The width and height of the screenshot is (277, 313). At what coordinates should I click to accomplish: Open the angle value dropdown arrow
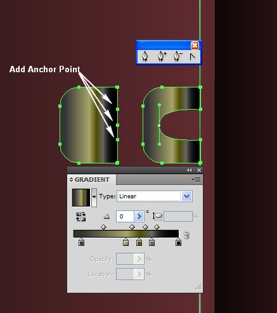coord(139,216)
